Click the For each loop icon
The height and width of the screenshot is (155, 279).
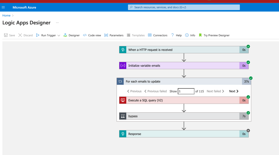tap(120, 81)
